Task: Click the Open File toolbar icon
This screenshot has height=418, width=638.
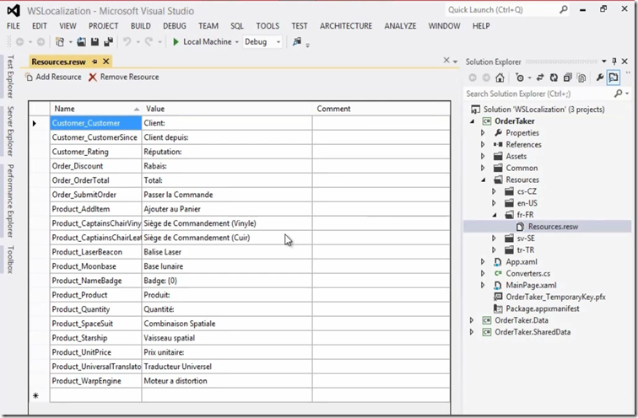Action: (x=81, y=42)
